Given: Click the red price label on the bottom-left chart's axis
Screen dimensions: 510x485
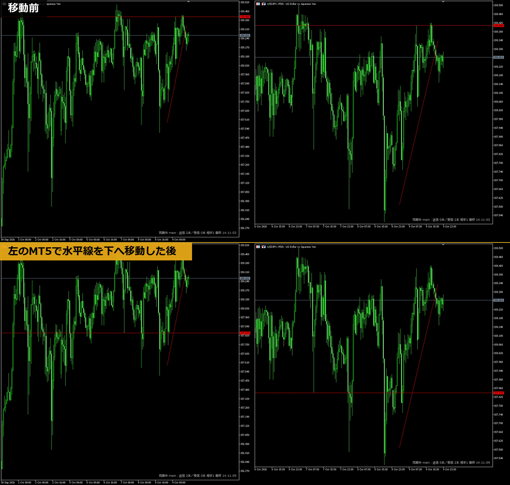Looking at the screenshot, I should (245, 333).
